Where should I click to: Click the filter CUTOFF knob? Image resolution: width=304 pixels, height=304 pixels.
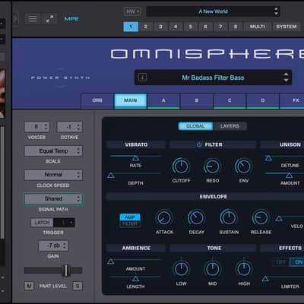coord(181,166)
